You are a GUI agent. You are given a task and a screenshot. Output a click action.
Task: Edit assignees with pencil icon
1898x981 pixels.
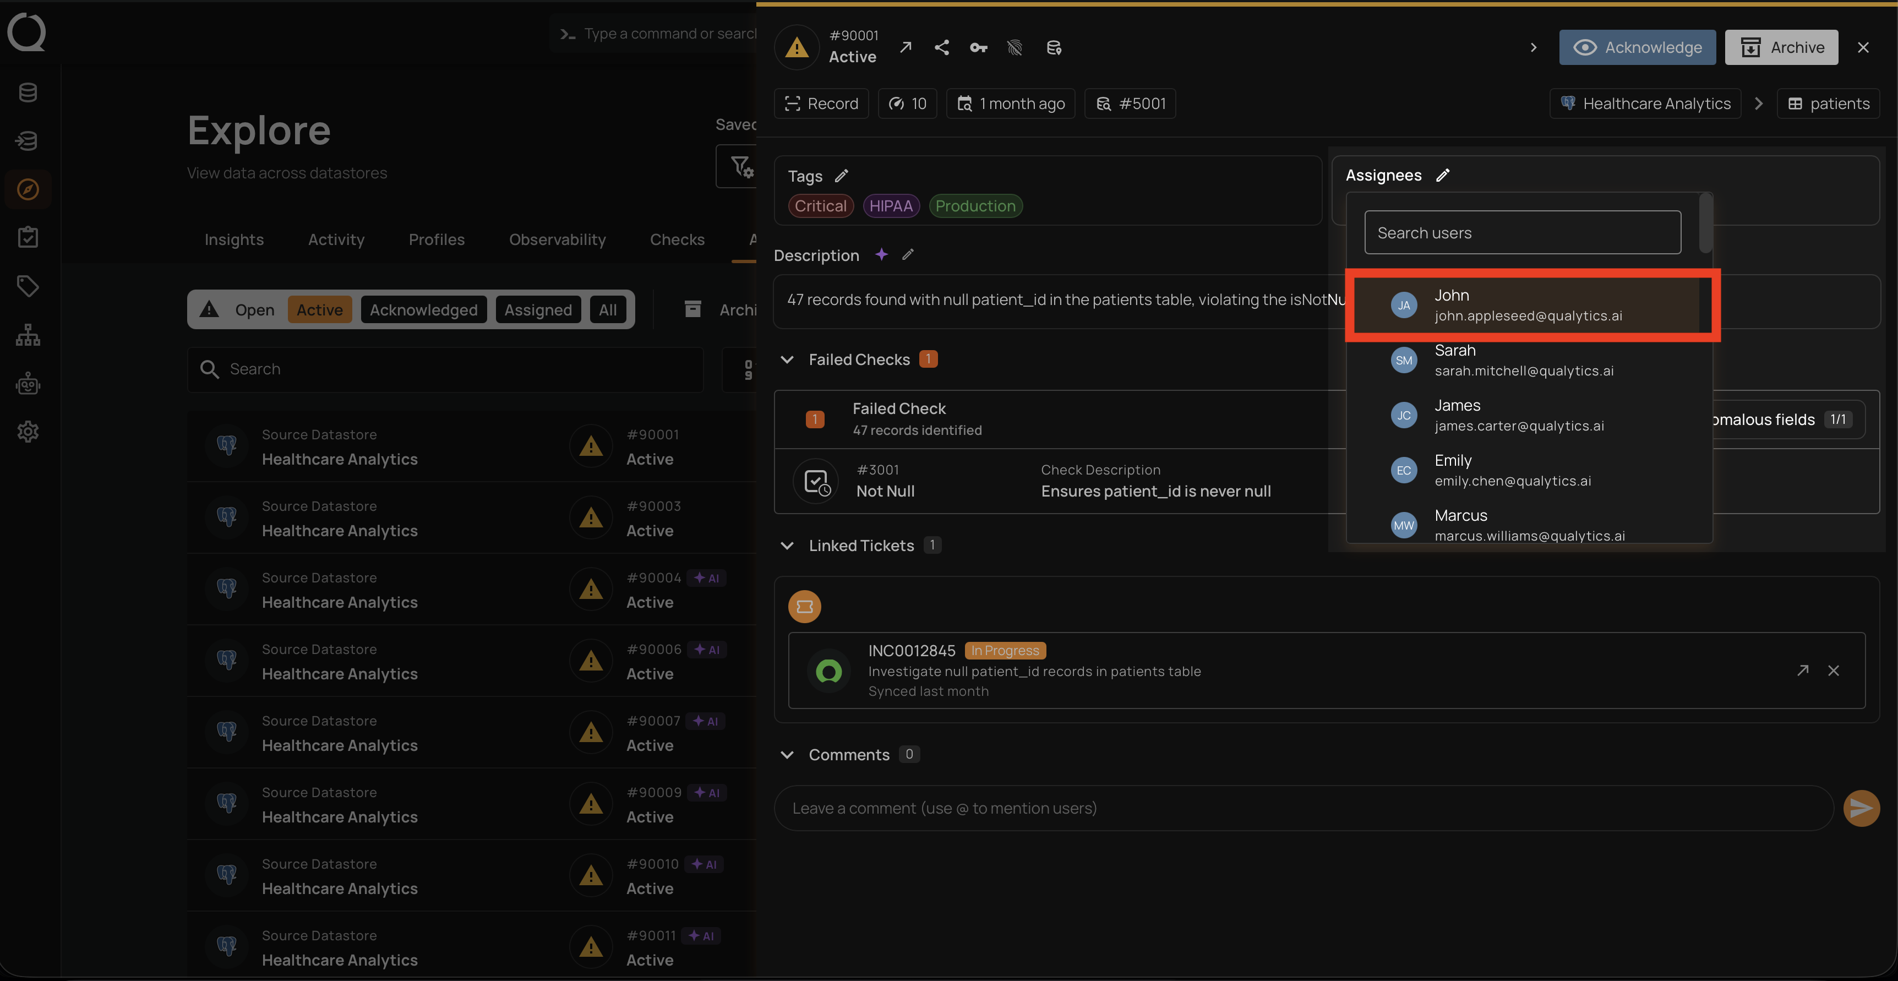pos(1443,175)
